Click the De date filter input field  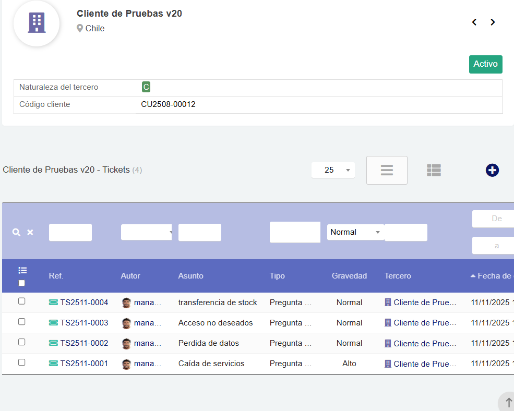pyautogui.click(x=495, y=219)
